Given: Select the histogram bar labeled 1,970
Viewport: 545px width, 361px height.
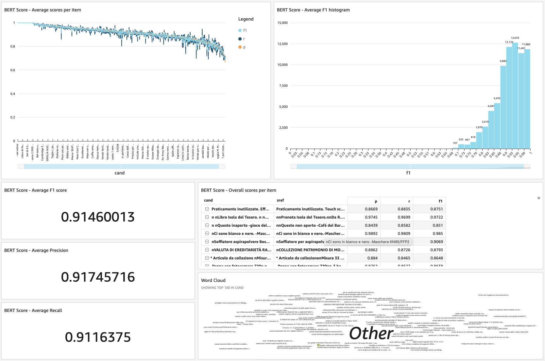Looking at the screenshot, I should (479, 140).
